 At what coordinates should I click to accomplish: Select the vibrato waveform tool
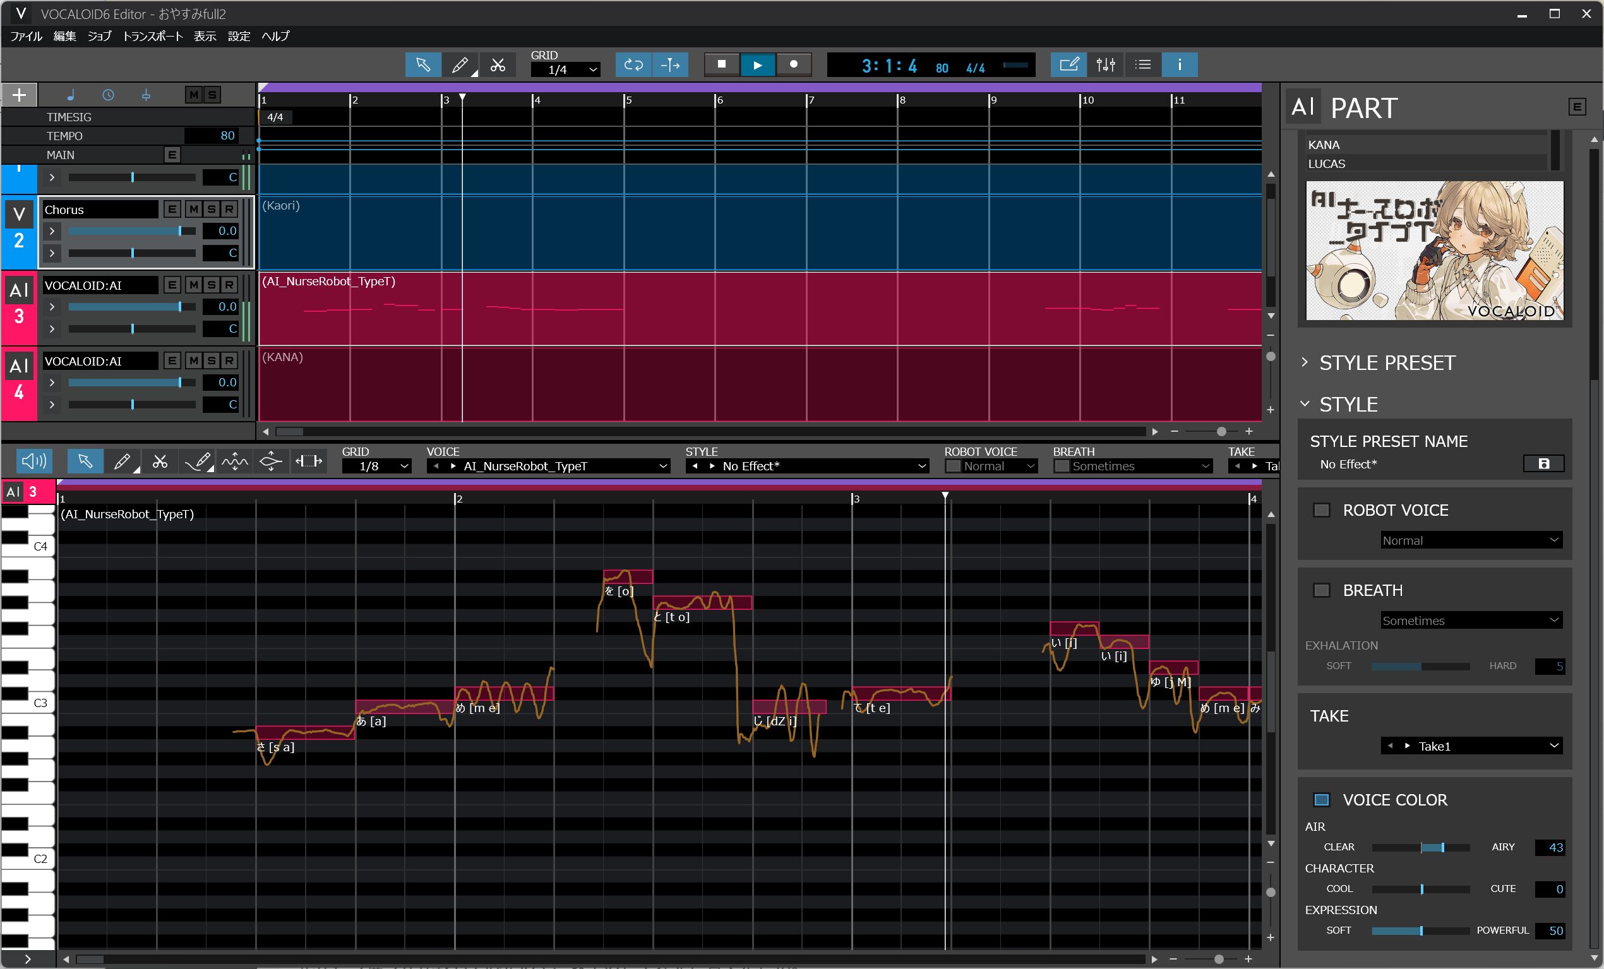[234, 461]
